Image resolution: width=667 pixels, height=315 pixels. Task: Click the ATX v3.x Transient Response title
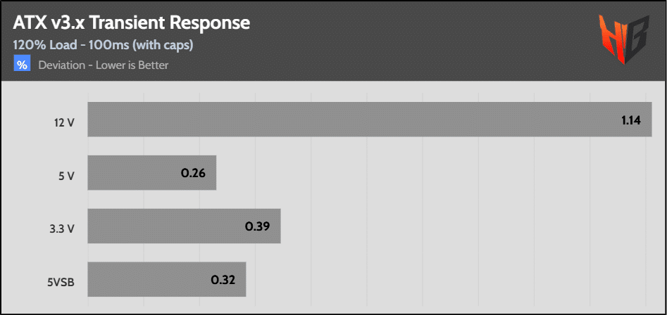pyautogui.click(x=131, y=23)
